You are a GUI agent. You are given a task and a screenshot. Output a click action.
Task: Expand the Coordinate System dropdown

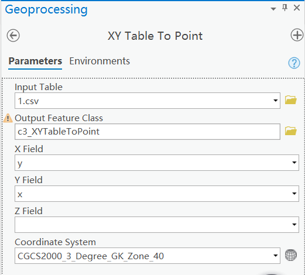(x=276, y=256)
